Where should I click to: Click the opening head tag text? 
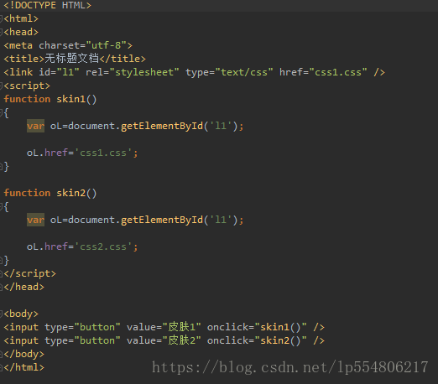pyautogui.click(x=21, y=32)
